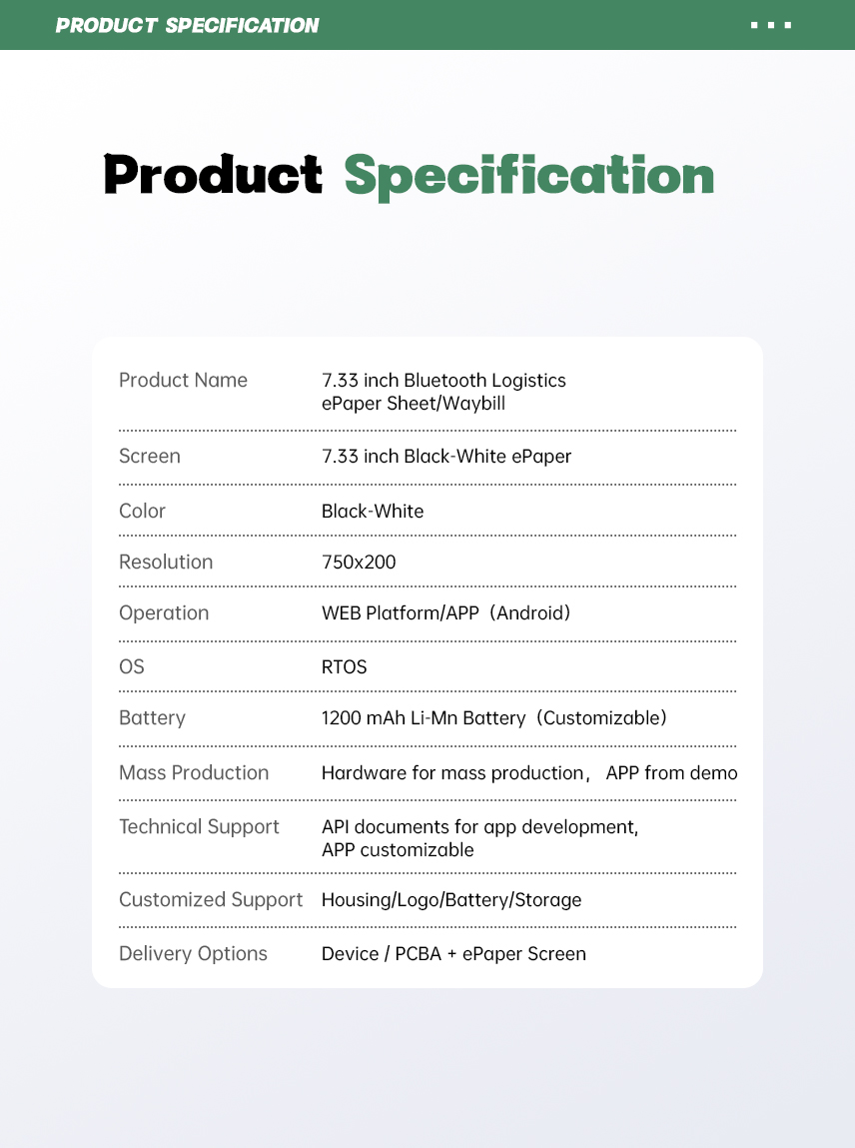Click the 750x200 resolution value
The height and width of the screenshot is (1148, 855).
tap(359, 562)
